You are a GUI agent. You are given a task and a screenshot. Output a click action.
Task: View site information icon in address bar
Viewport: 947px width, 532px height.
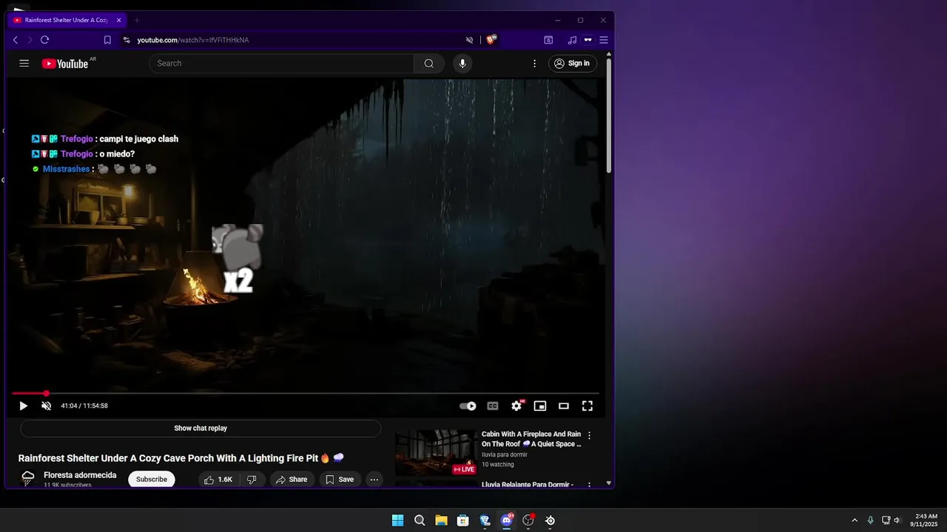[x=127, y=40]
